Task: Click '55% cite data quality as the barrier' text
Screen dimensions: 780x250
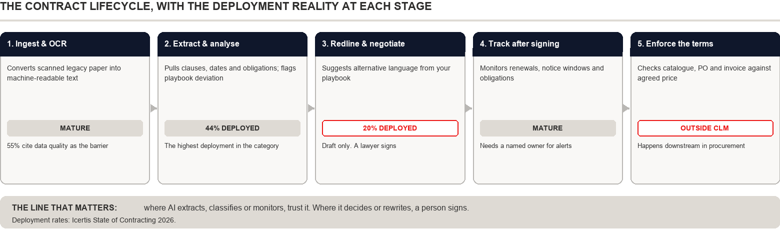Action: click(57, 146)
